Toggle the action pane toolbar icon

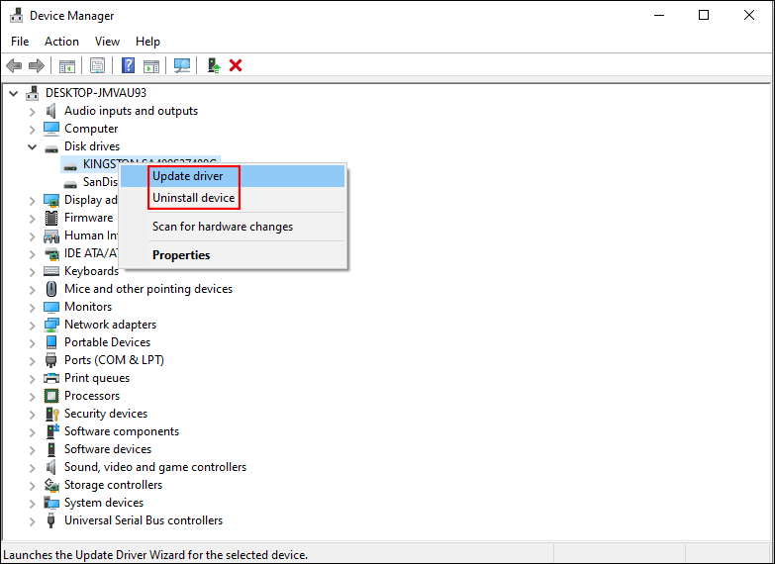151,65
